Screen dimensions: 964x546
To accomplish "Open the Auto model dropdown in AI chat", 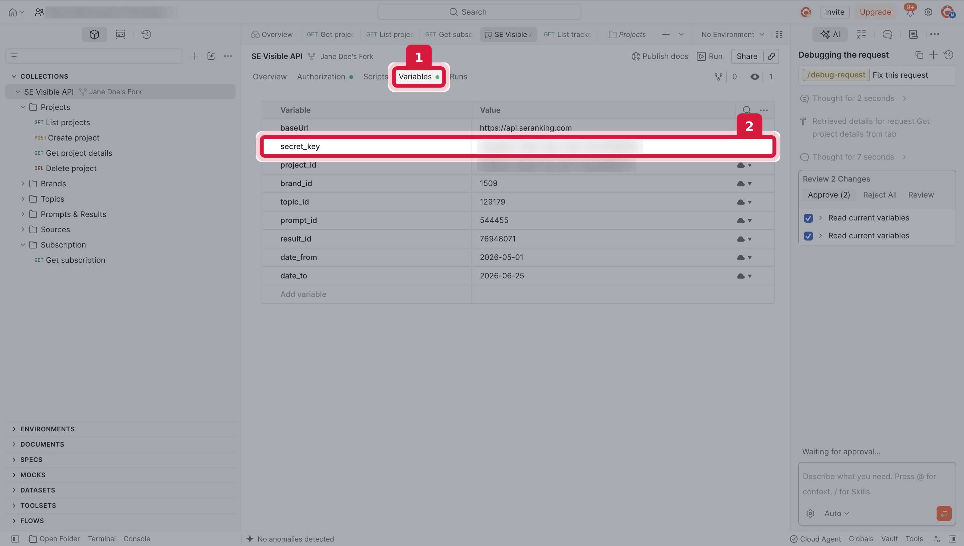I will 836,514.
